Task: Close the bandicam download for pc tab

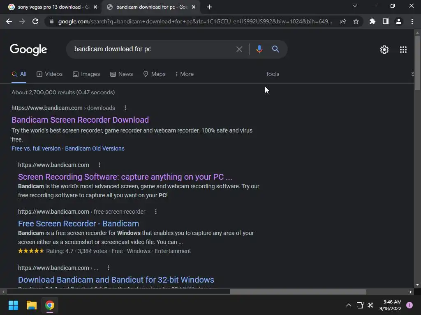Action: pos(194,7)
